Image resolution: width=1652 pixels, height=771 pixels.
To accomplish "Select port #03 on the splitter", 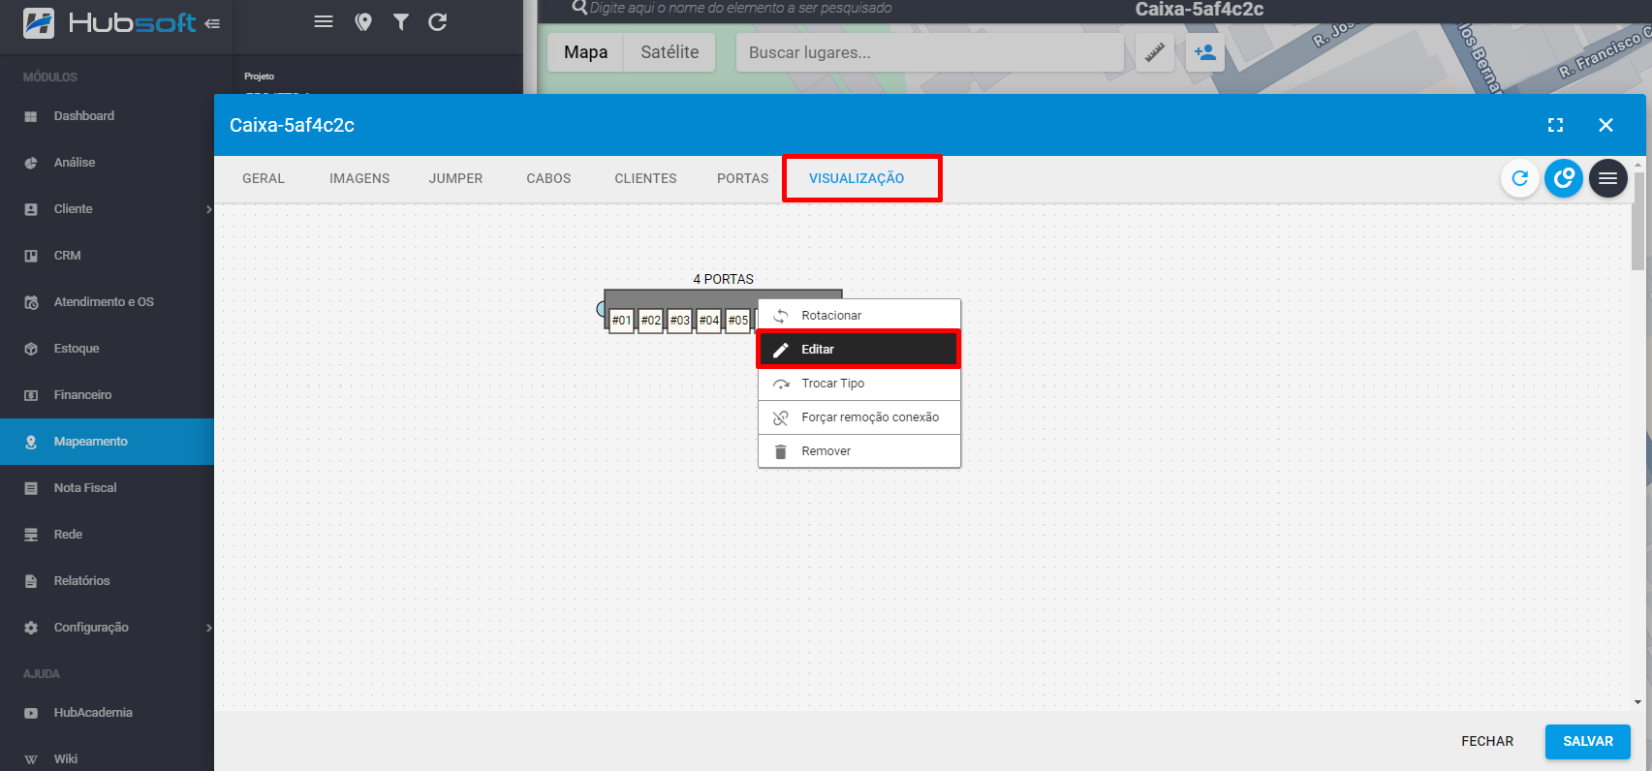I will click(x=679, y=321).
